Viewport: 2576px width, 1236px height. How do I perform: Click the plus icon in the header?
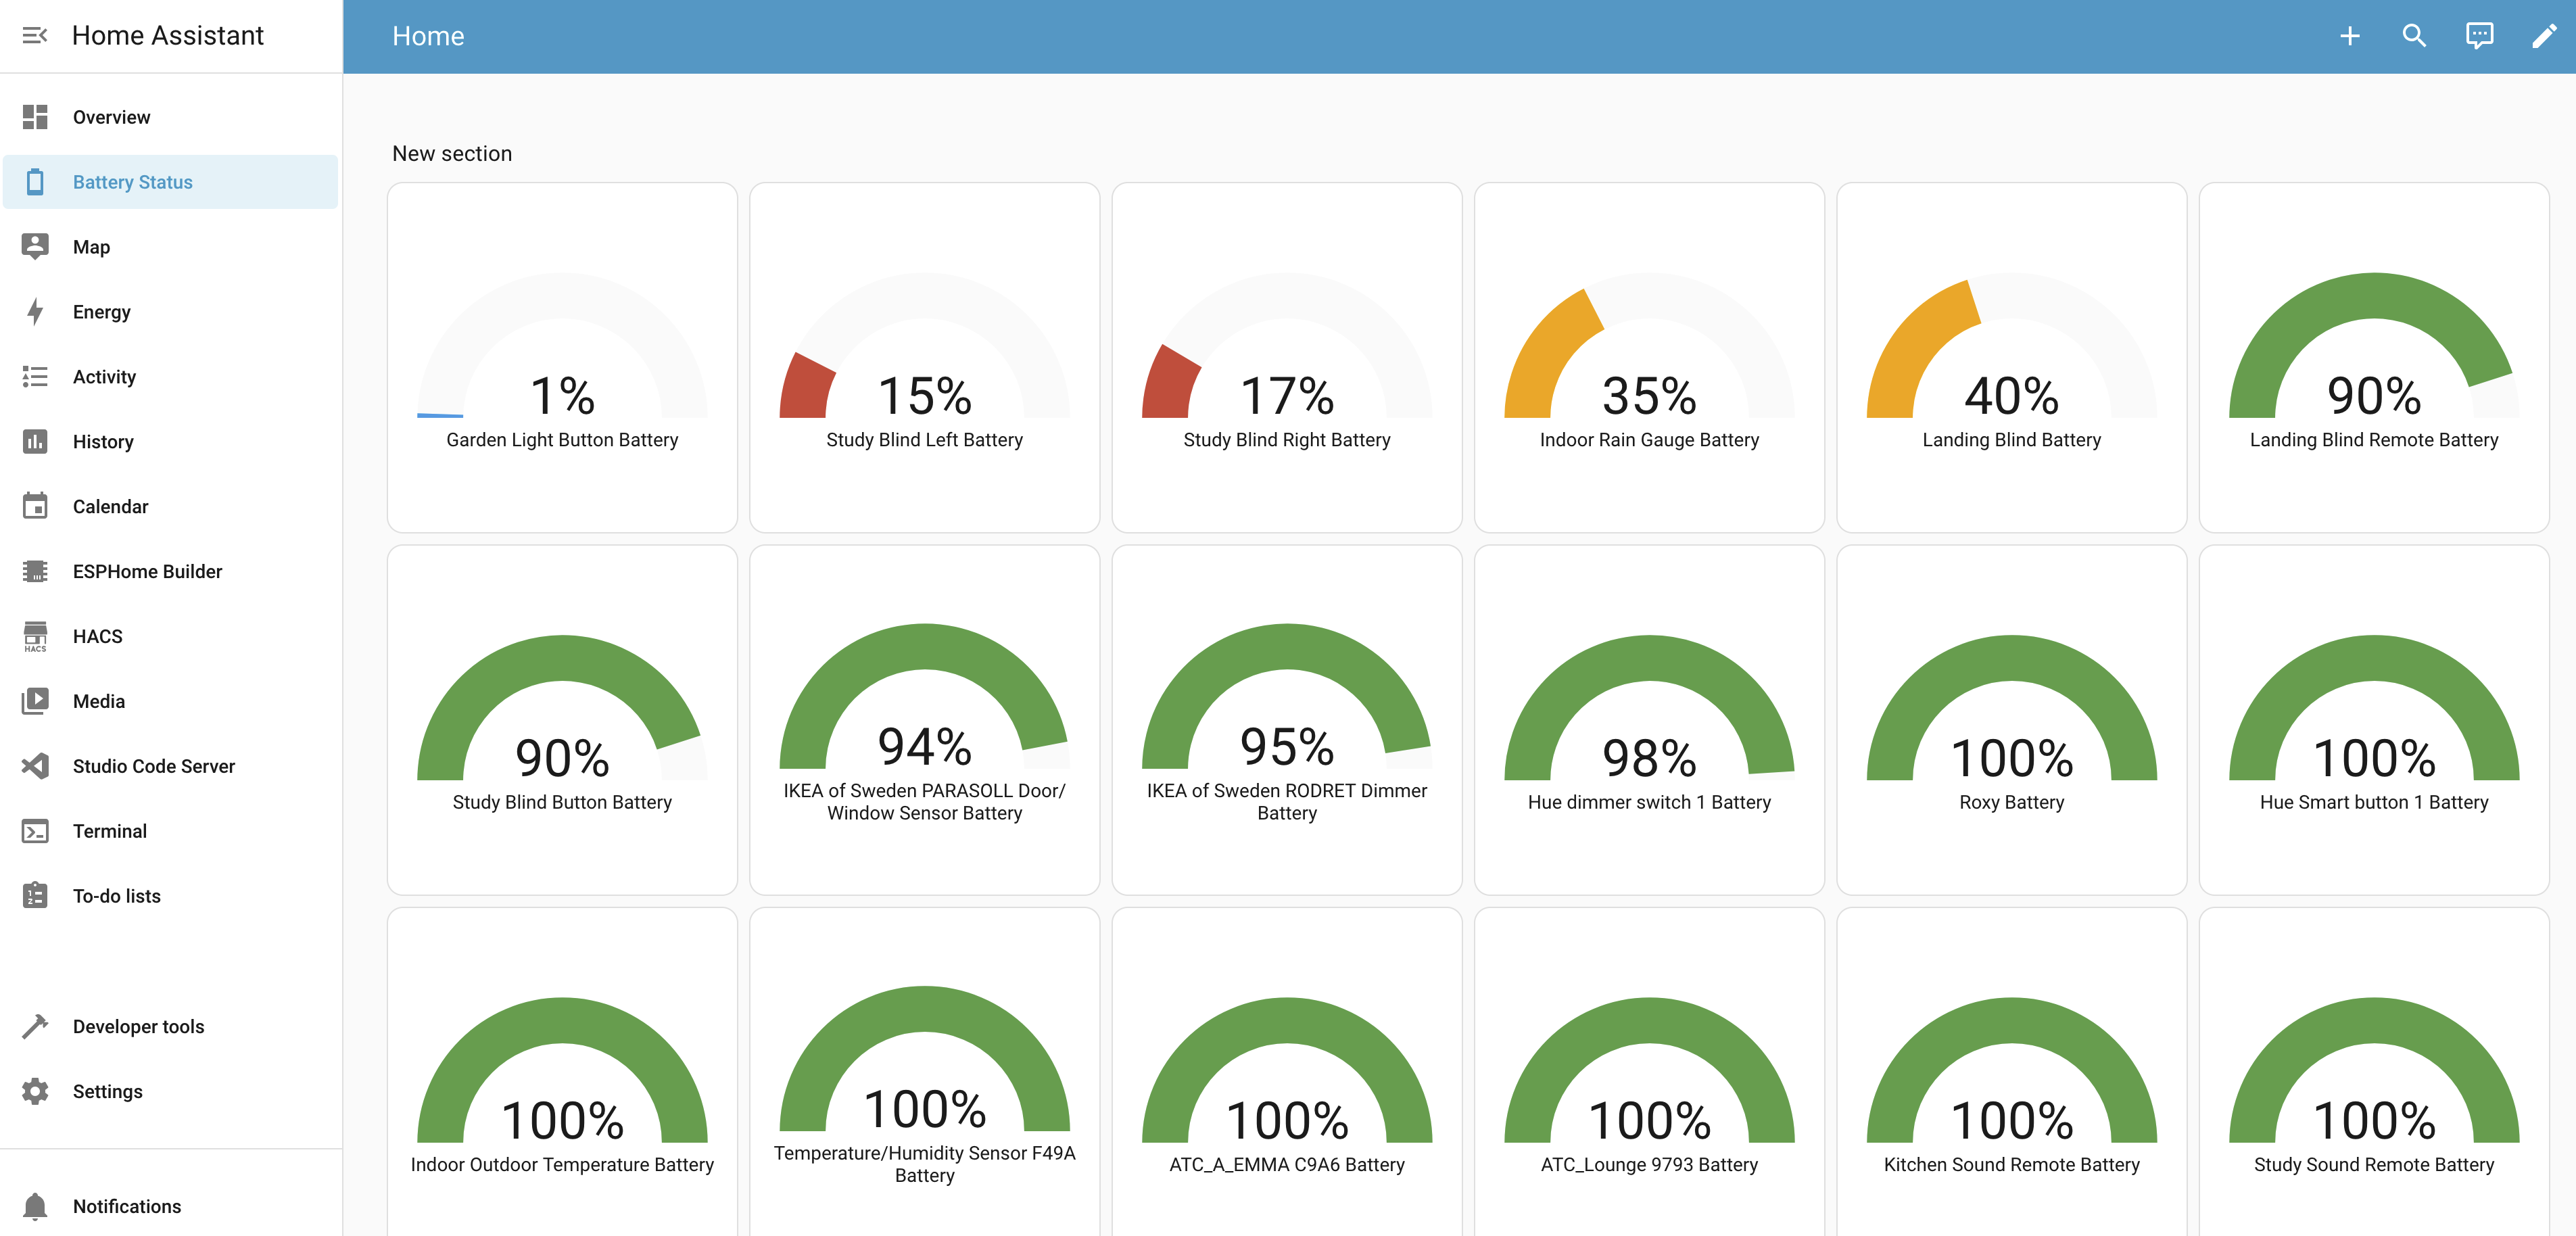click(2349, 36)
